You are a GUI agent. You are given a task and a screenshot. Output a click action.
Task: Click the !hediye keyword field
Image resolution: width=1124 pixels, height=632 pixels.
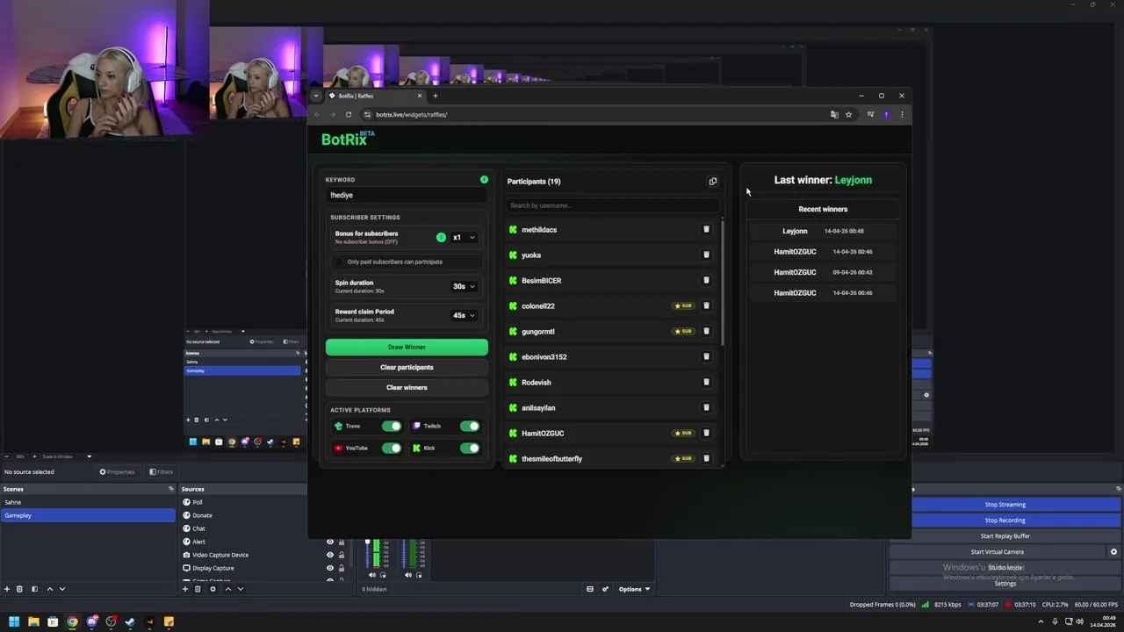407,195
